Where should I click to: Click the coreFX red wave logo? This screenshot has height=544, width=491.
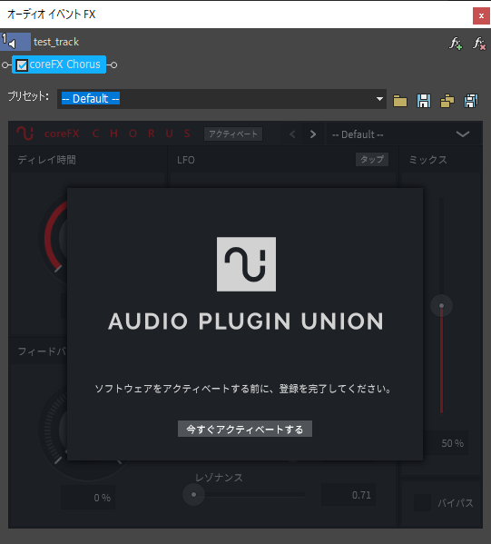coord(25,134)
